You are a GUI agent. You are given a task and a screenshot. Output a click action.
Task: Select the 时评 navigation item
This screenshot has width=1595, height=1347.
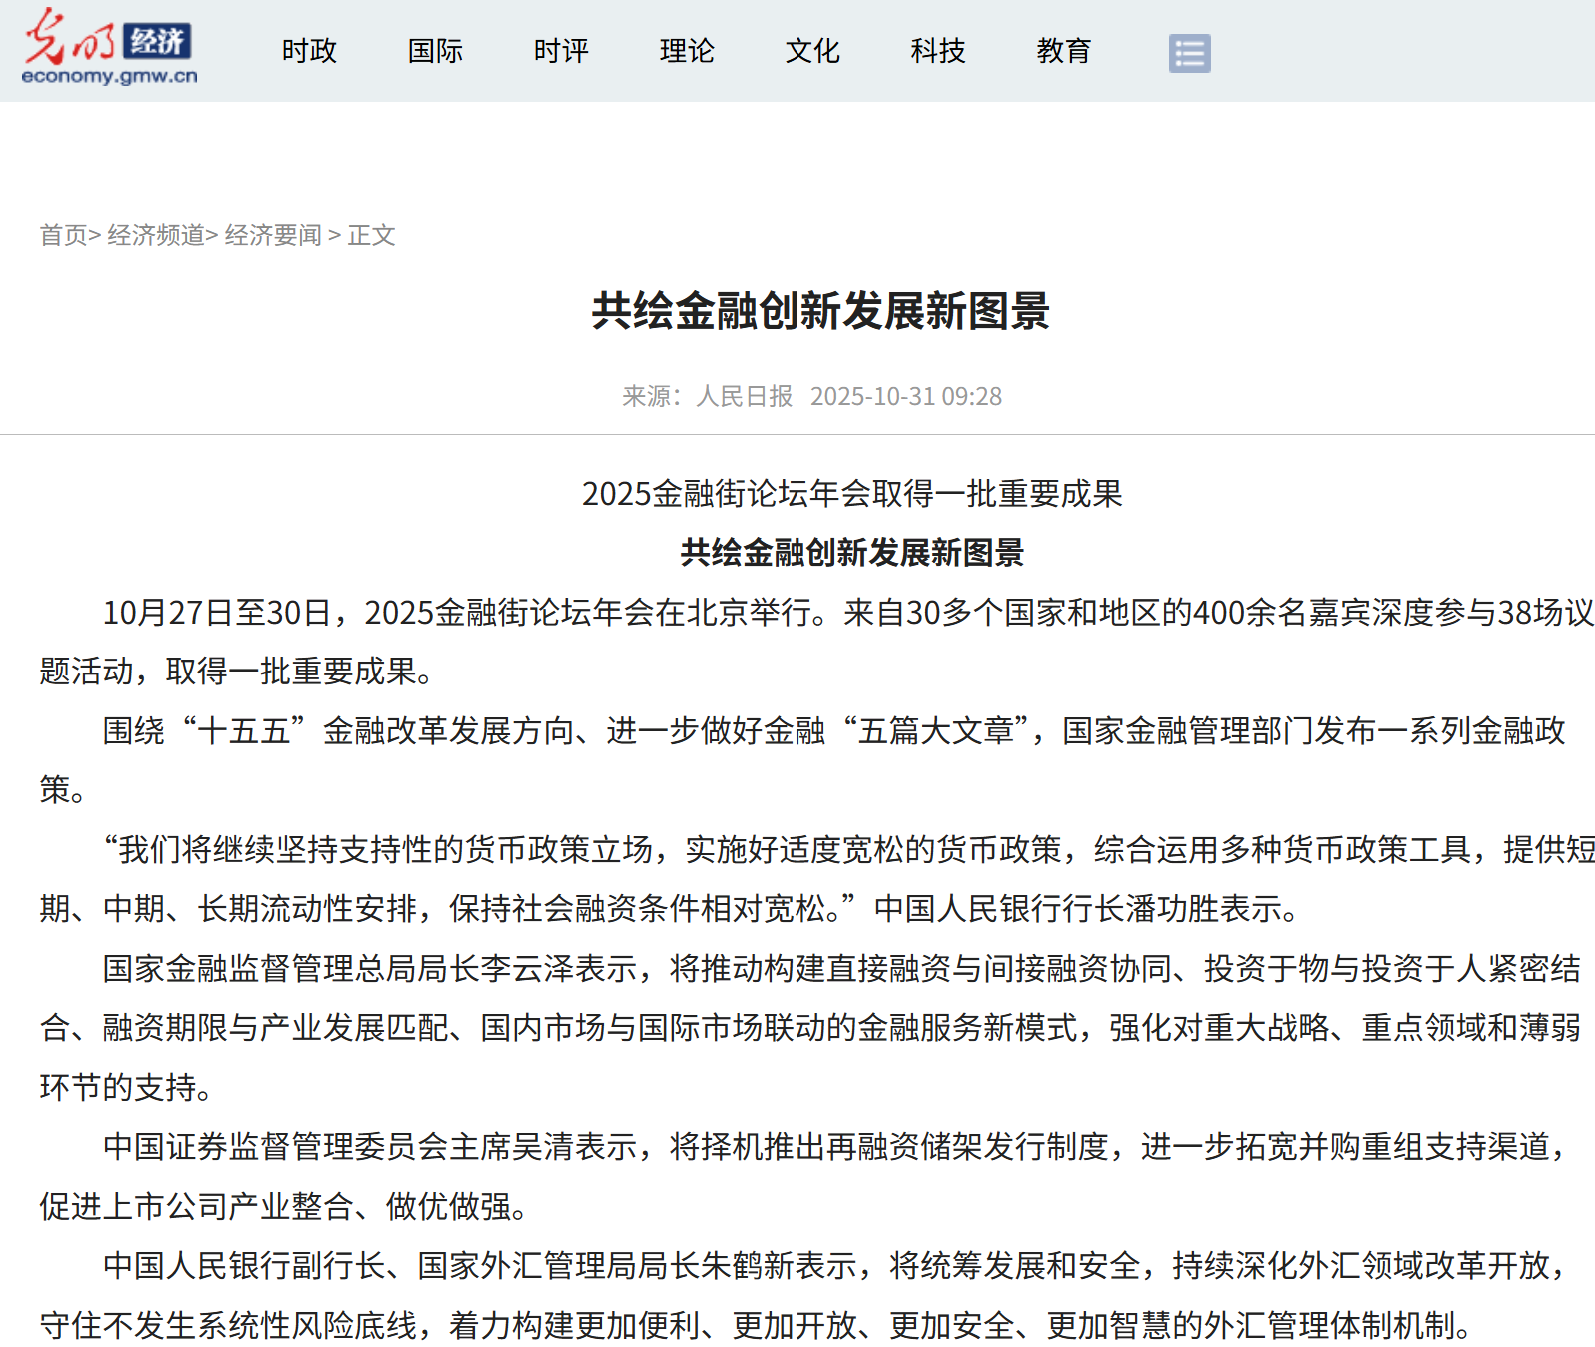pyautogui.click(x=561, y=51)
